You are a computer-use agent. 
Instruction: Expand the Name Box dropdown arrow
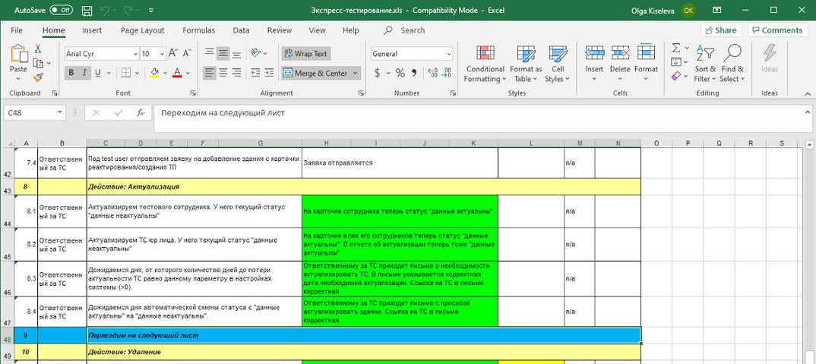[x=60, y=113]
